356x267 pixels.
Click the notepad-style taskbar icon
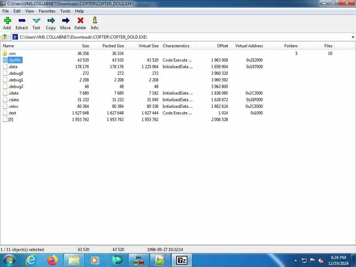160,260
